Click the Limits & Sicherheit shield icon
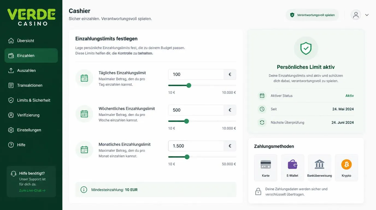Screen dimensions: 376x210 pos(11,100)
